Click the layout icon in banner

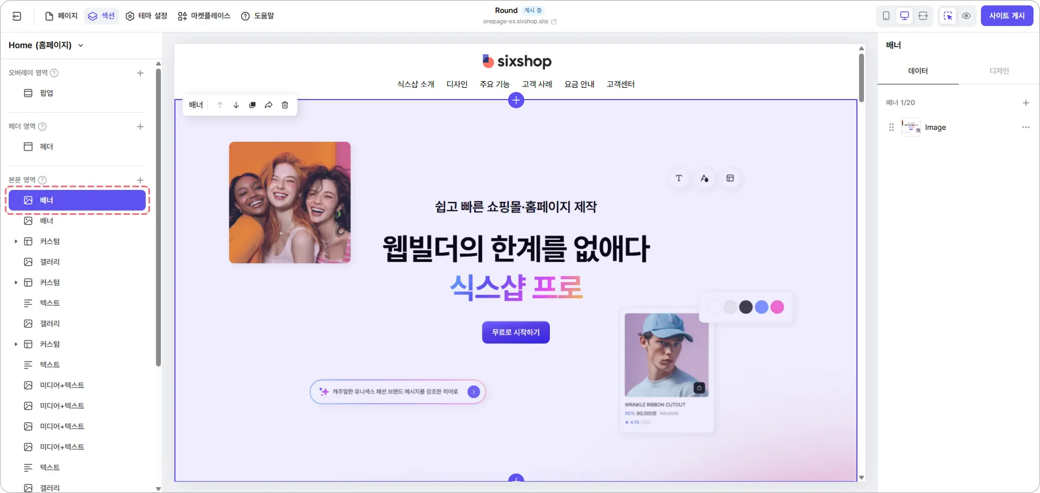click(x=730, y=178)
